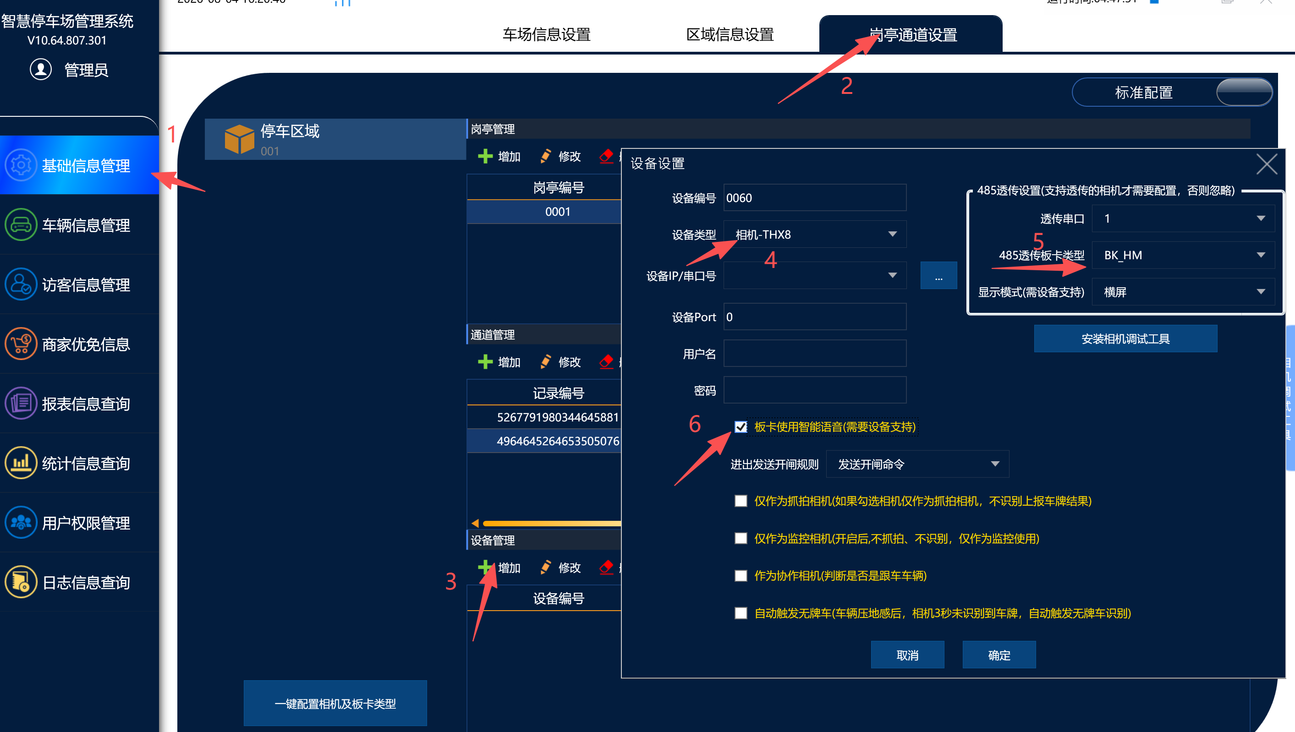The image size is (1295, 732).
Task: Click pencil 修改 in 设备管理 toolbar
Action: [546, 568]
